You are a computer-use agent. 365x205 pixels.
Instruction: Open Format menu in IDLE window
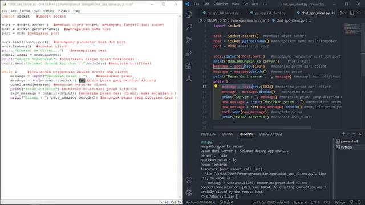click(x=25, y=11)
